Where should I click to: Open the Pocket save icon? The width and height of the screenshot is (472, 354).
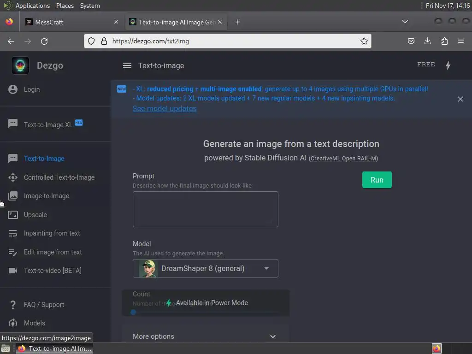click(411, 41)
